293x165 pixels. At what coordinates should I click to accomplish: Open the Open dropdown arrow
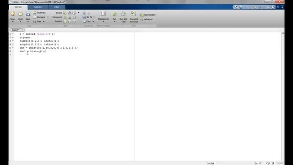point(20,22)
